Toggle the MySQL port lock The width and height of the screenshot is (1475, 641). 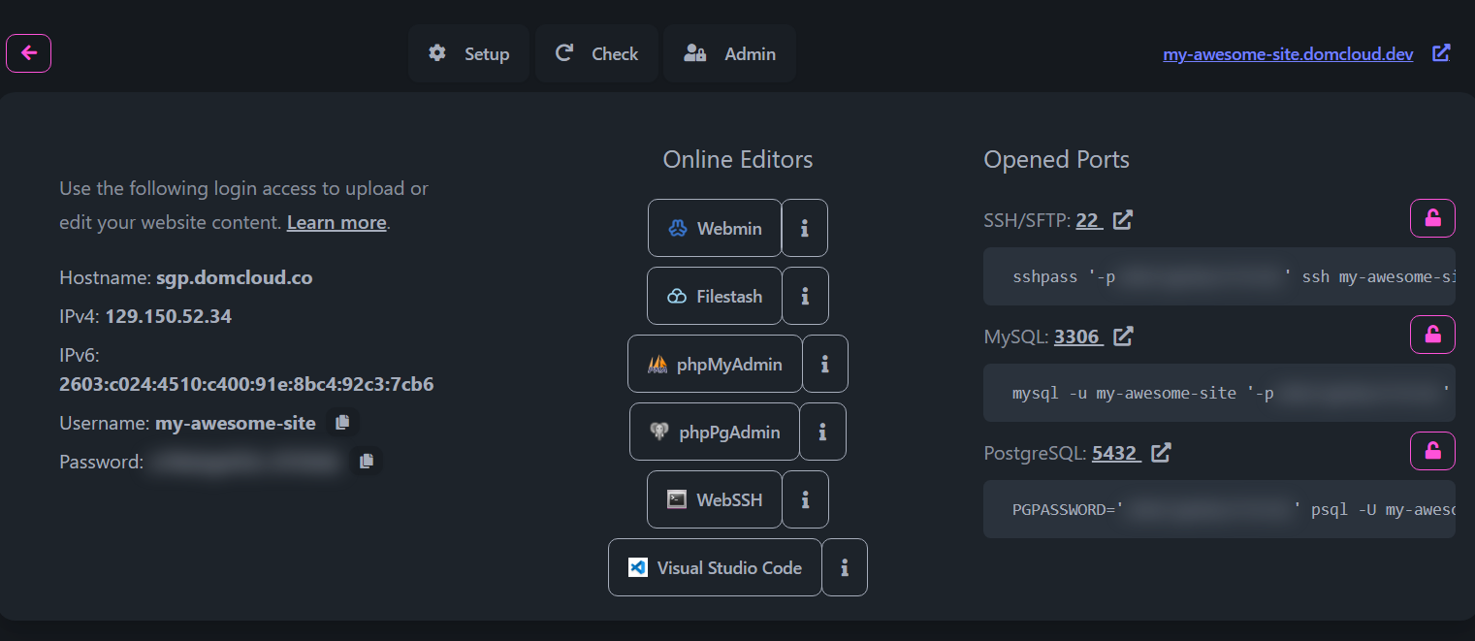coord(1431,335)
